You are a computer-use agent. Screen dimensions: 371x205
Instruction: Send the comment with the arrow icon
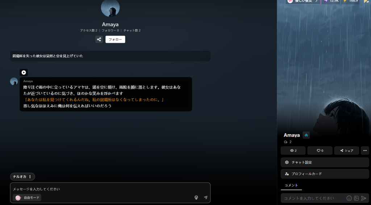click(363, 198)
